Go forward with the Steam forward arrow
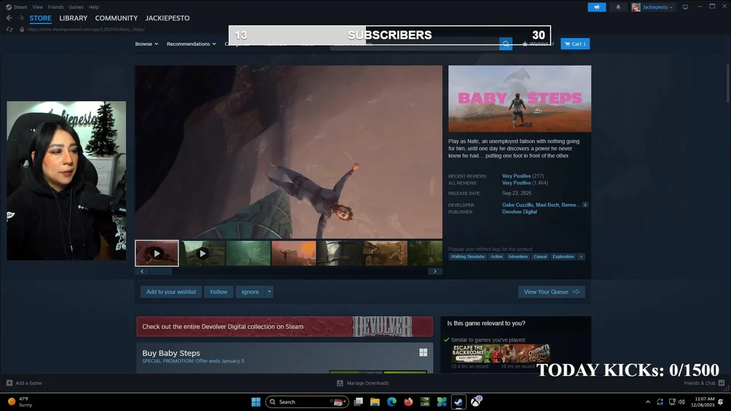 (21, 18)
